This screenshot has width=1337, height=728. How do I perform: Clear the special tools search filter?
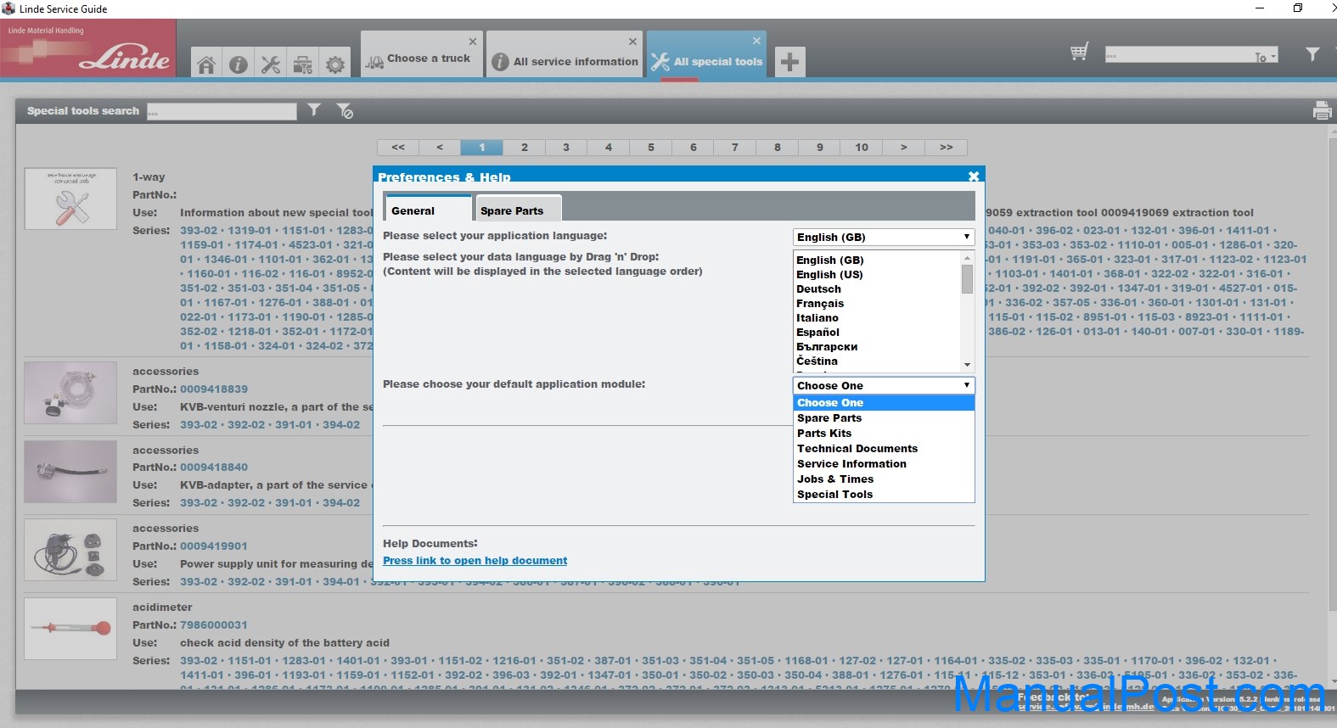tap(345, 110)
